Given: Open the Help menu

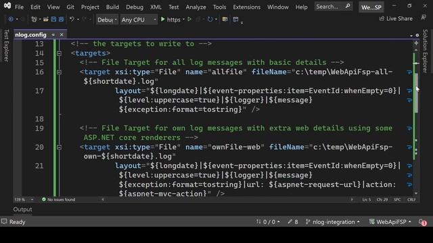Looking at the screenshot, I should (301, 7).
